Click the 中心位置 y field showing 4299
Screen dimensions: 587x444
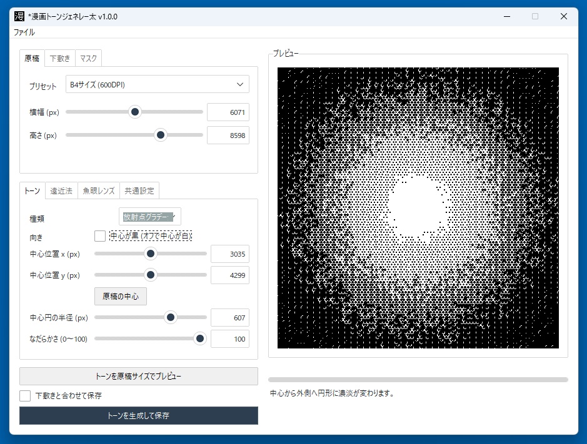230,275
